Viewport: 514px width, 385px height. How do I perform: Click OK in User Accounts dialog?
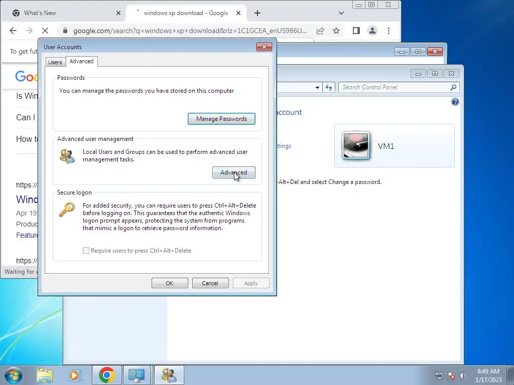(170, 283)
